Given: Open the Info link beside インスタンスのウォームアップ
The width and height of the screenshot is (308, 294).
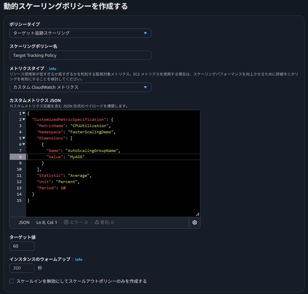Looking at the screenshot, I should (79, 259).
